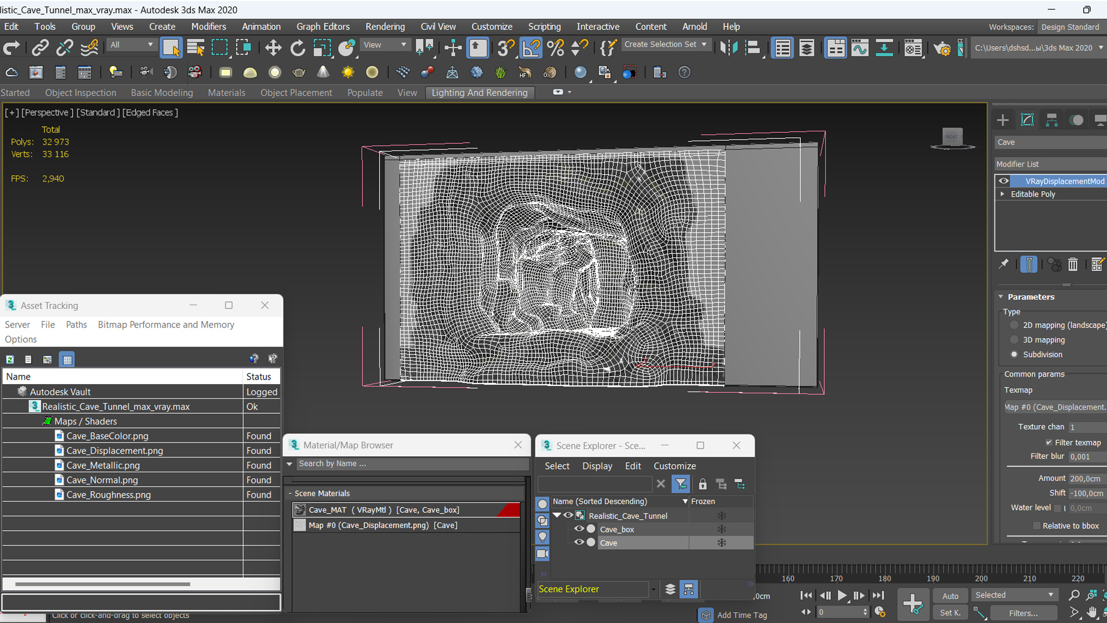Select 2D mapping (landscape) radio button
Screen dimensions: 1107x623
1014,325
